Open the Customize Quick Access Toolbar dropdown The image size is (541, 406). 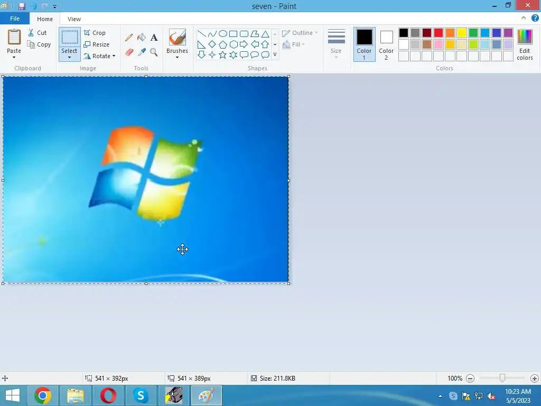pos(54,6)
